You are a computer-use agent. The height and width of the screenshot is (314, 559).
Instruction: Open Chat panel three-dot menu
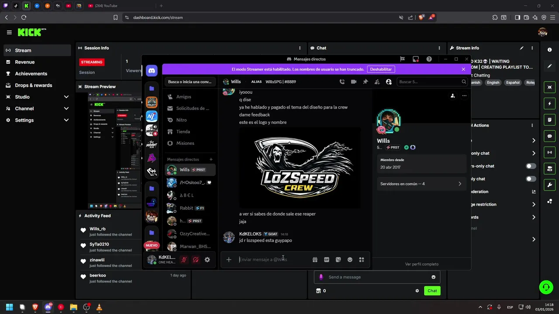tap(439, 48)
